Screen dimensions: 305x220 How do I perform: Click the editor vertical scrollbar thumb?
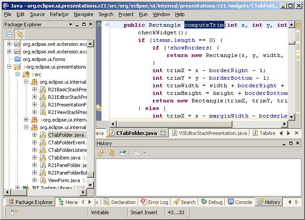coord(291,43)
